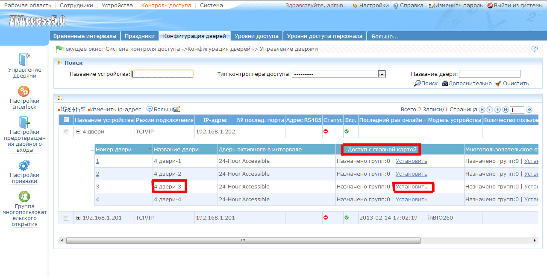Select the checkbox for 192.168.1.201 device
This screenshot has height=278, width=547.
coord(66,218)
